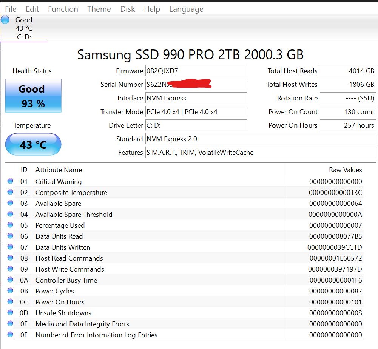Click the Available Spare health dot
378x349 pixels.
point(10,203)
